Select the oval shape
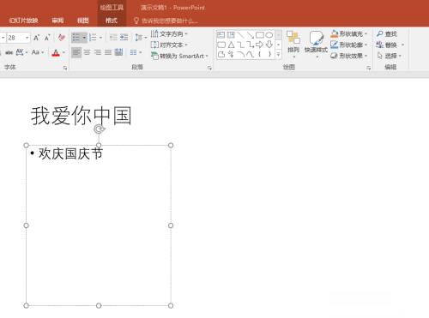Image resolution: width=429 pixels, height=318 pixels. 269,35
